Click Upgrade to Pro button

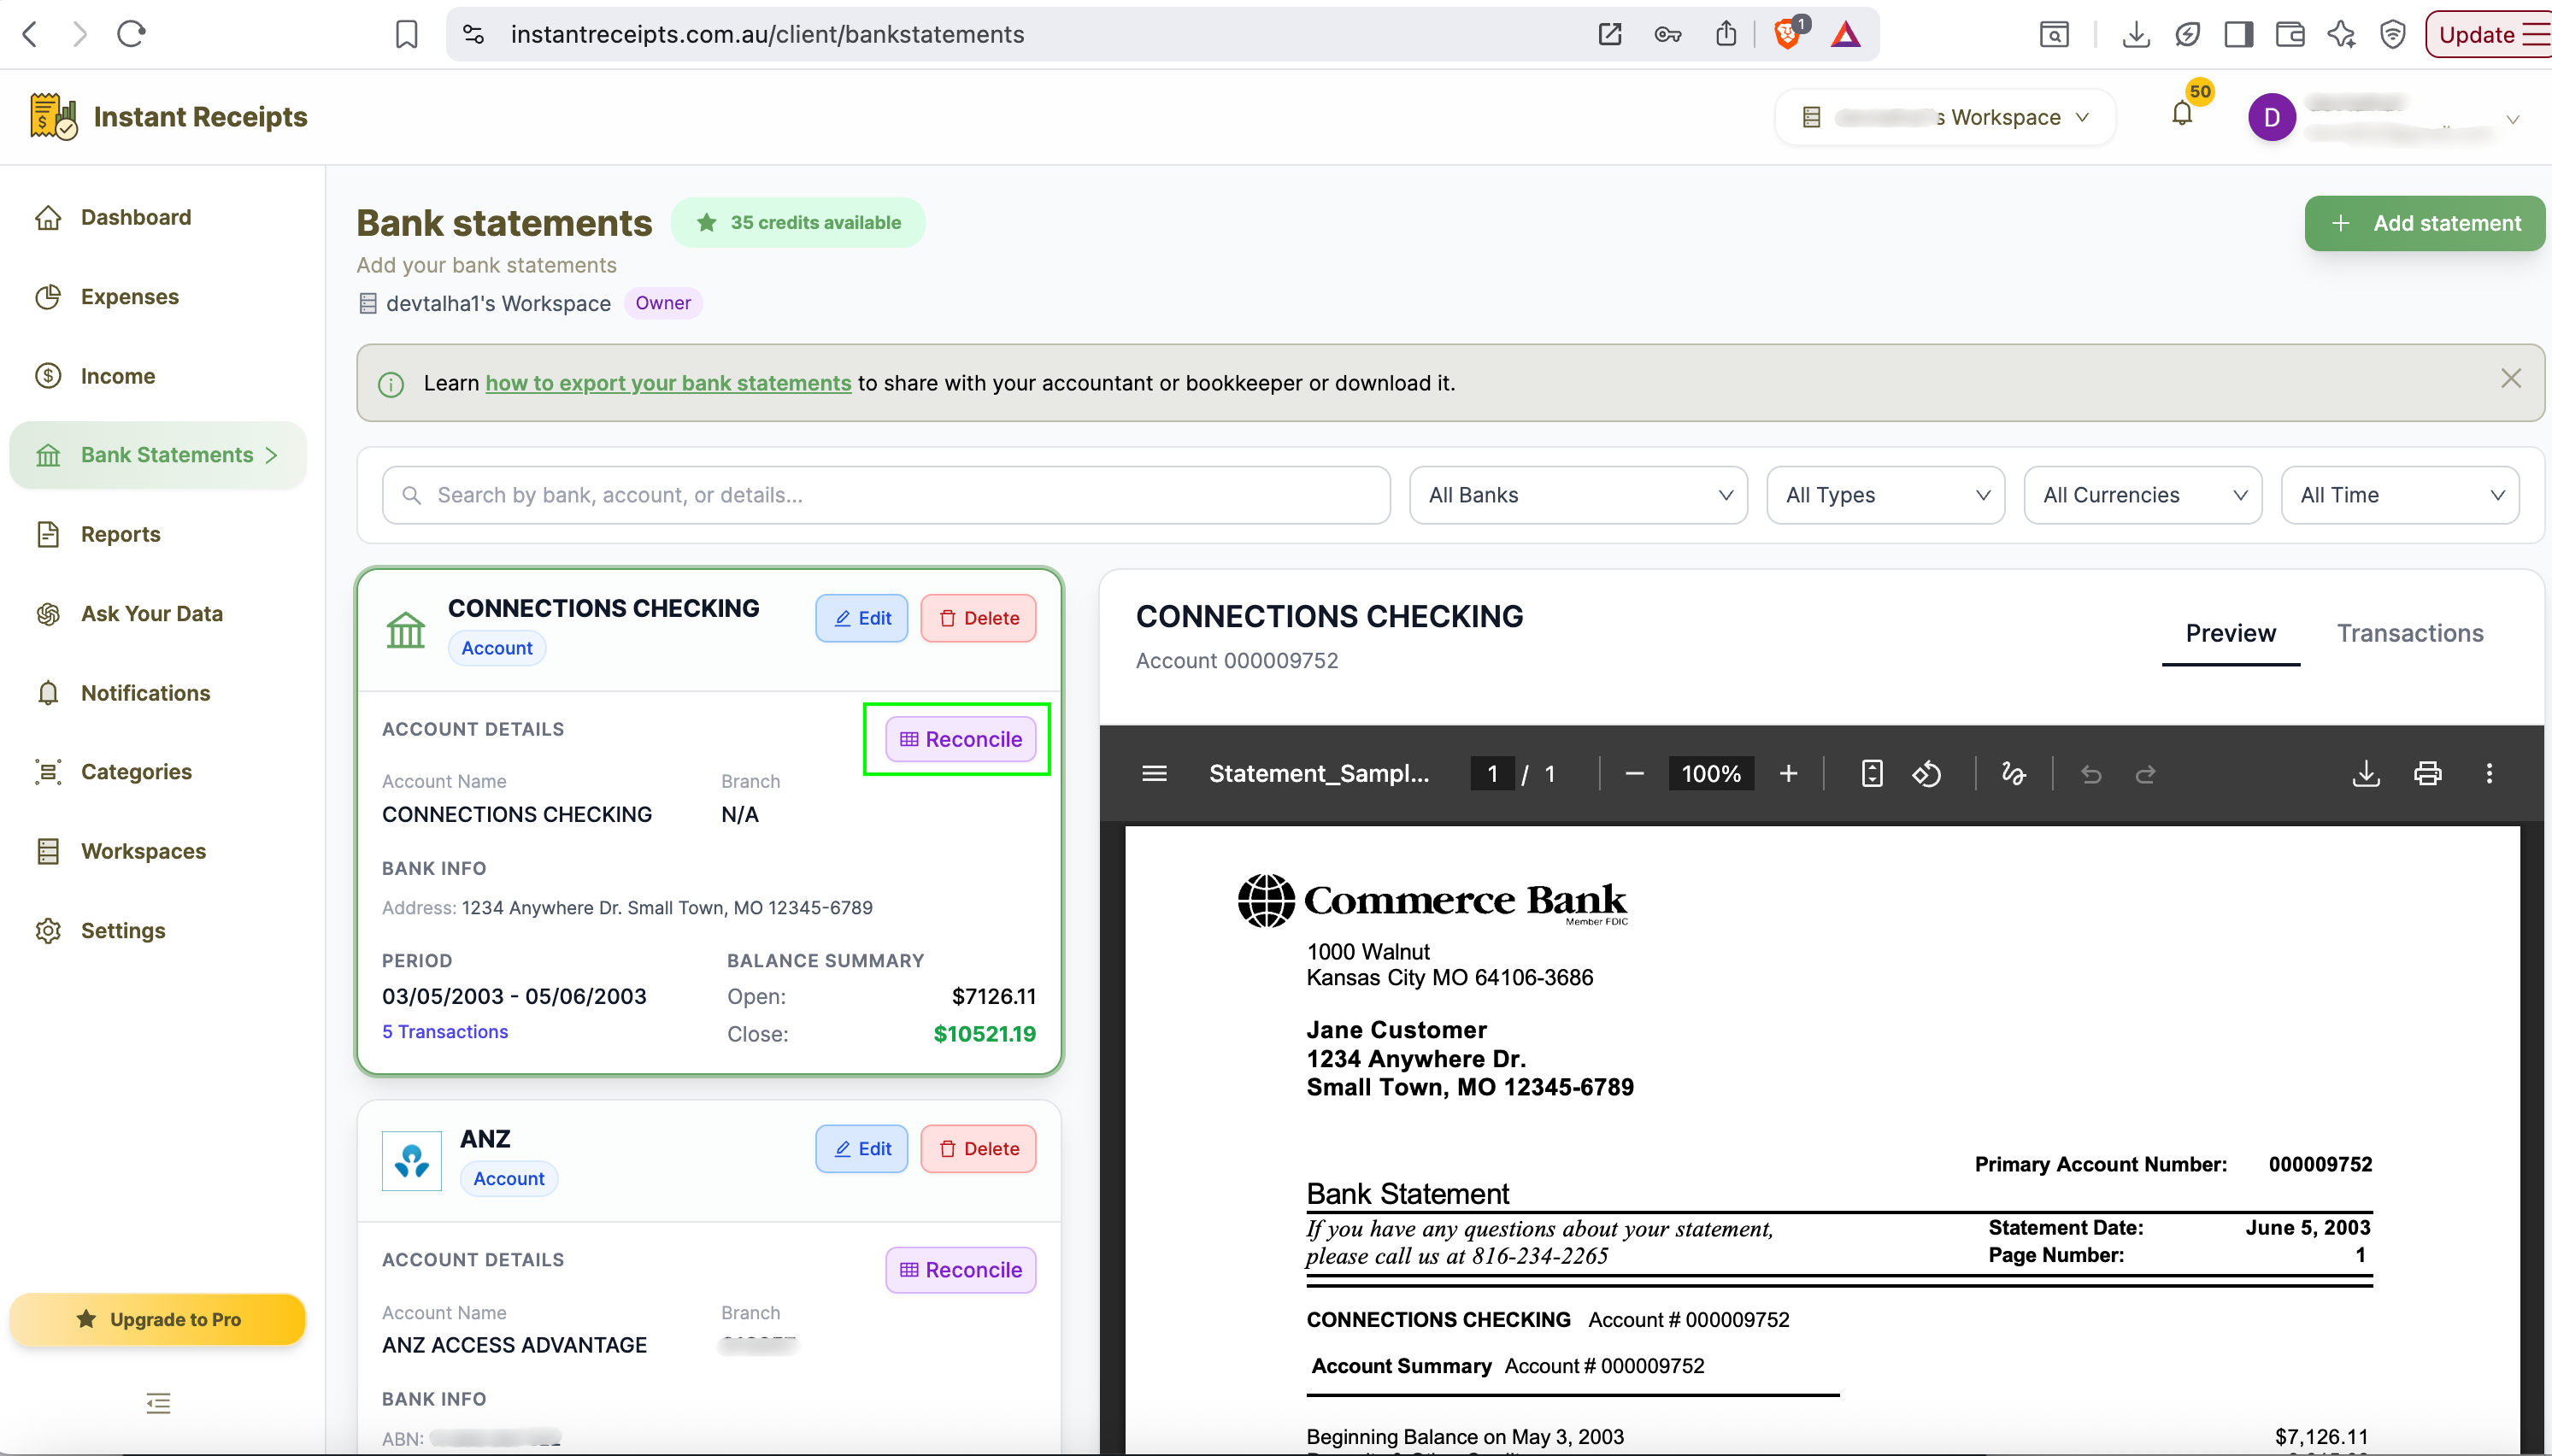click(158, 1319)
